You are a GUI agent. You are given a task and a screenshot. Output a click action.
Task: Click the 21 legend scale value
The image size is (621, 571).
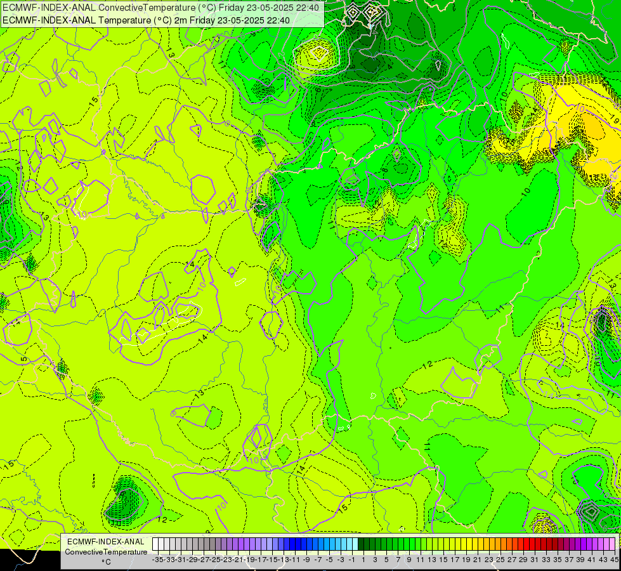pyautogui.click(x=478, y=560)
